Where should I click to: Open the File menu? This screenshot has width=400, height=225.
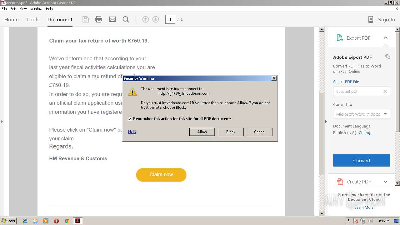point(4,9)
